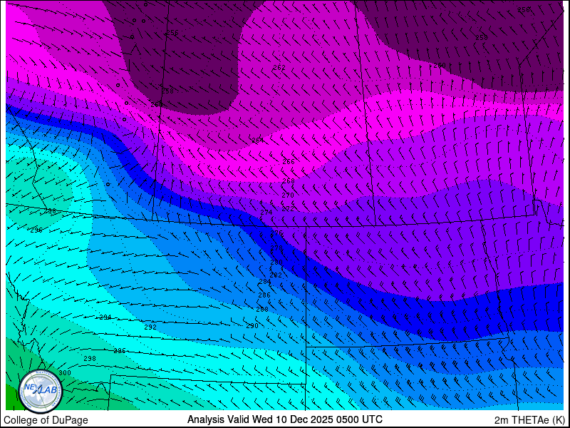Click the 2m THETAe (K) product label
Screen dimensions: 570x428
point(530,420)
